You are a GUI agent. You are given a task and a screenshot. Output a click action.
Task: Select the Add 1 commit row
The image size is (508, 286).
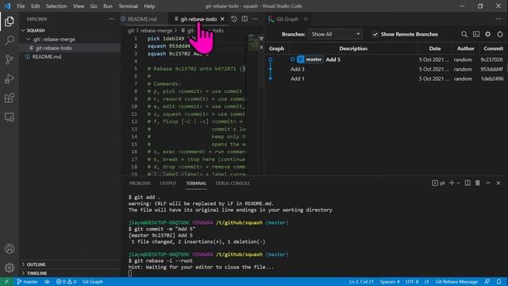(387, 79)
